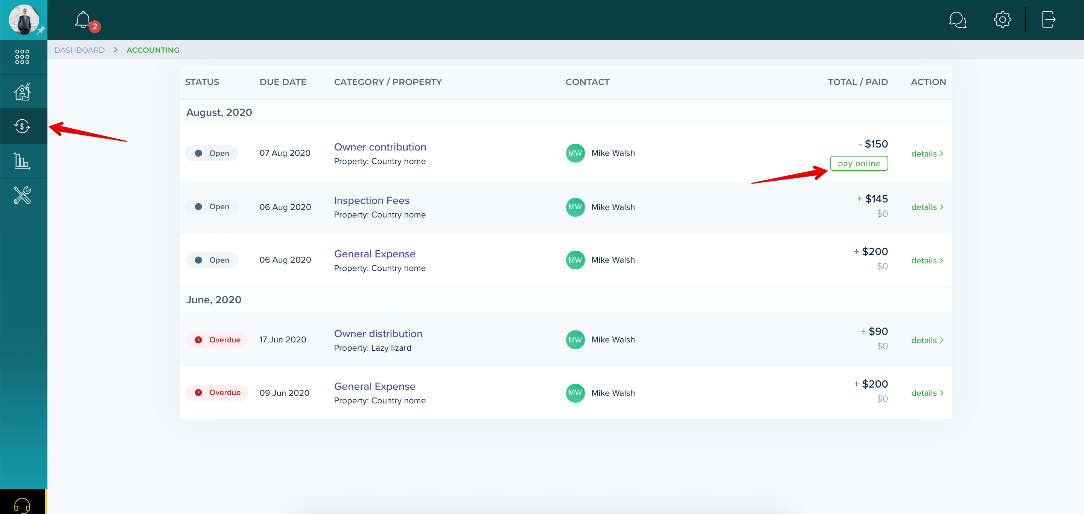1084x514 pixels.
Task: Click Mike Walsh in Owner distribution row
Action: click(613, 339)
